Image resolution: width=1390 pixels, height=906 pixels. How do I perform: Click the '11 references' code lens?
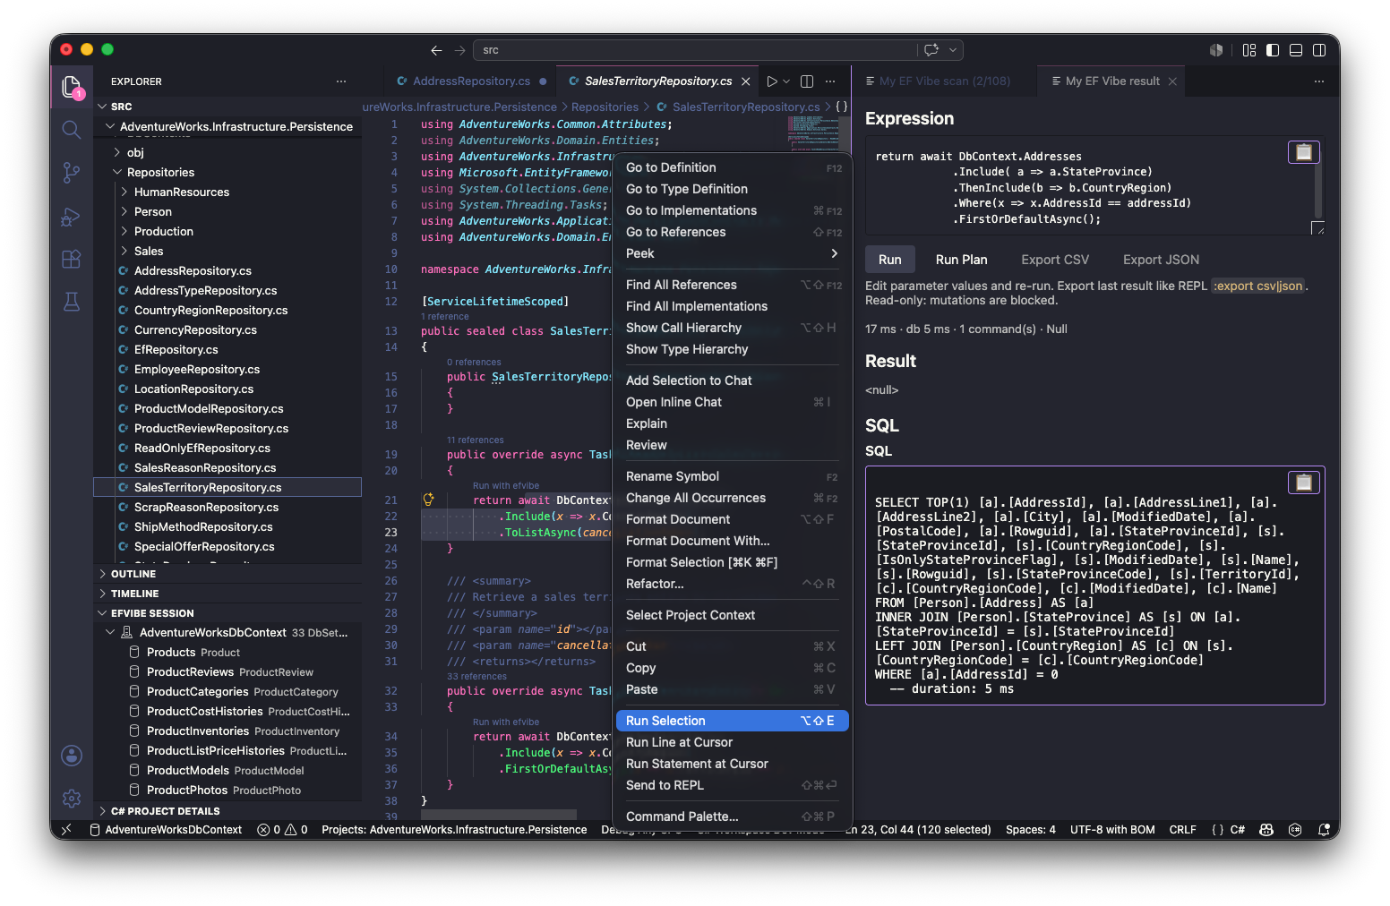476,440
